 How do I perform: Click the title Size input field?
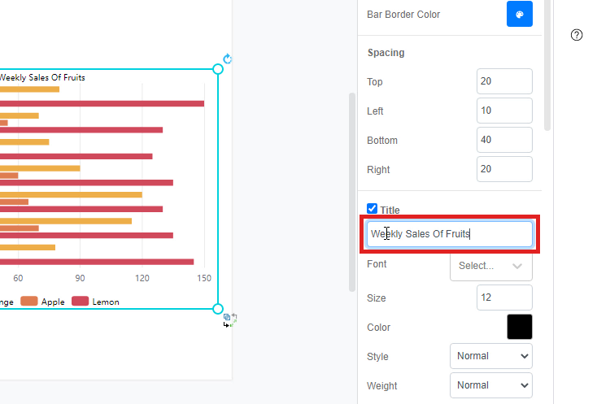tap(504, 298)
